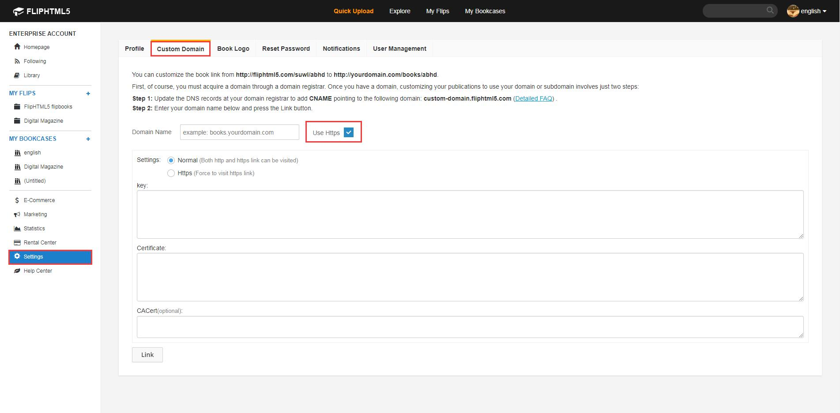Viewport: 840px width, 413px height.
Task: Click the english bookcase icon
Action: point(18,153)
